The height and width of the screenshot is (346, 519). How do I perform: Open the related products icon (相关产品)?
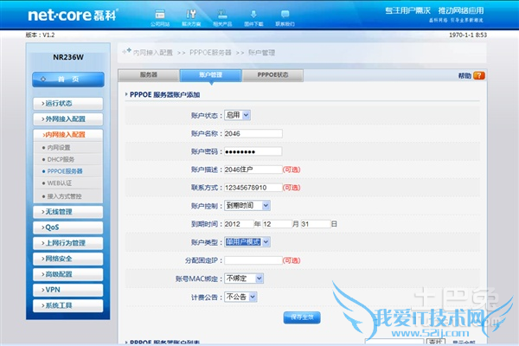point(222,17)
